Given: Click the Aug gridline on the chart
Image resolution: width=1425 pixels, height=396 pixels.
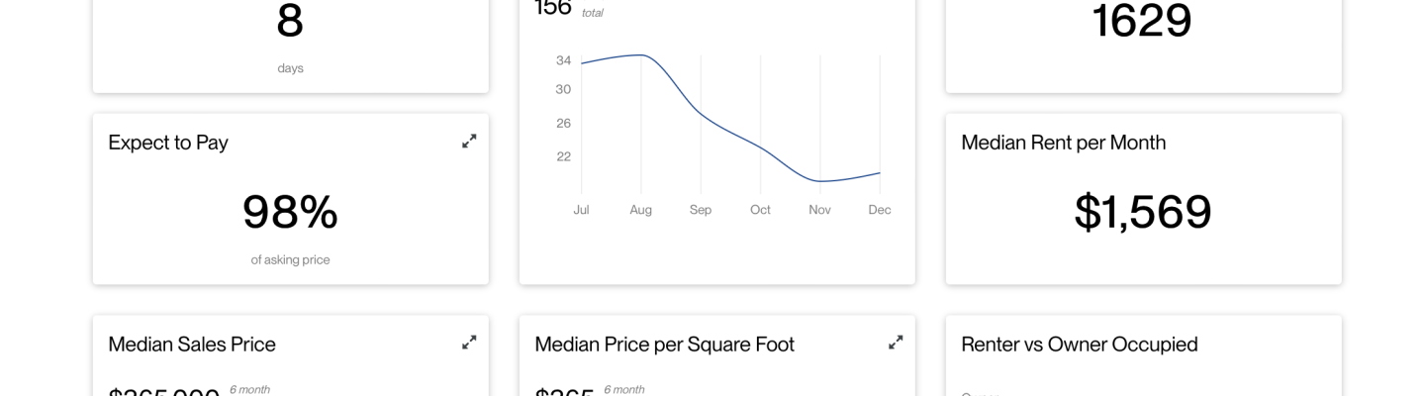Looking at the screenshot, I should coord(641,124).
